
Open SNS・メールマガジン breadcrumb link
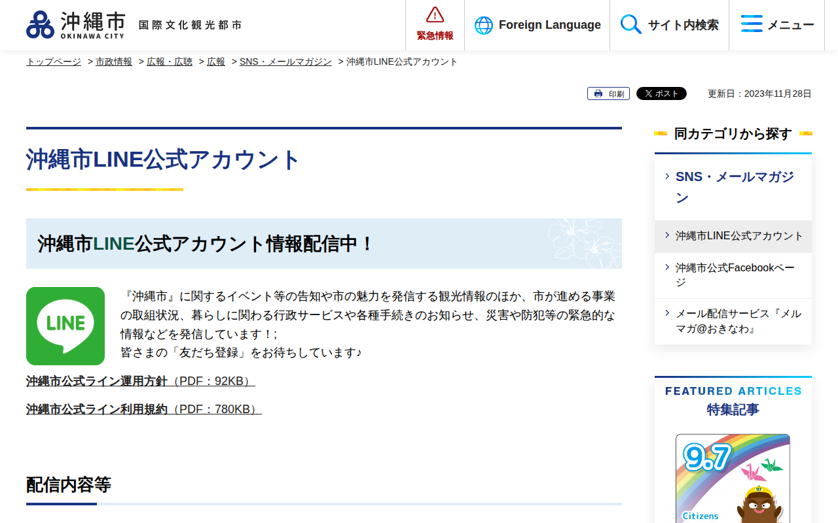[x=285, y=61]
